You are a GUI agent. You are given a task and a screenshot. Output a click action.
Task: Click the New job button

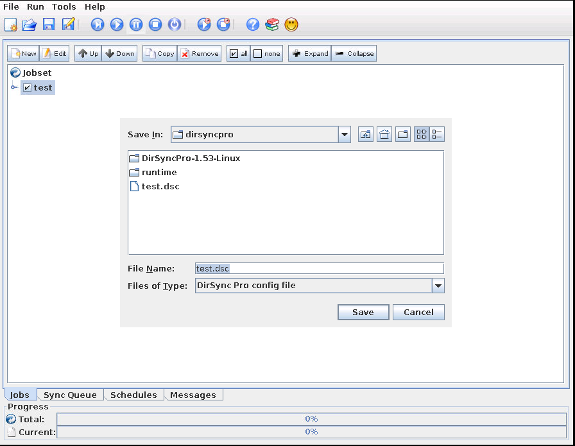[x=24, y=53]
